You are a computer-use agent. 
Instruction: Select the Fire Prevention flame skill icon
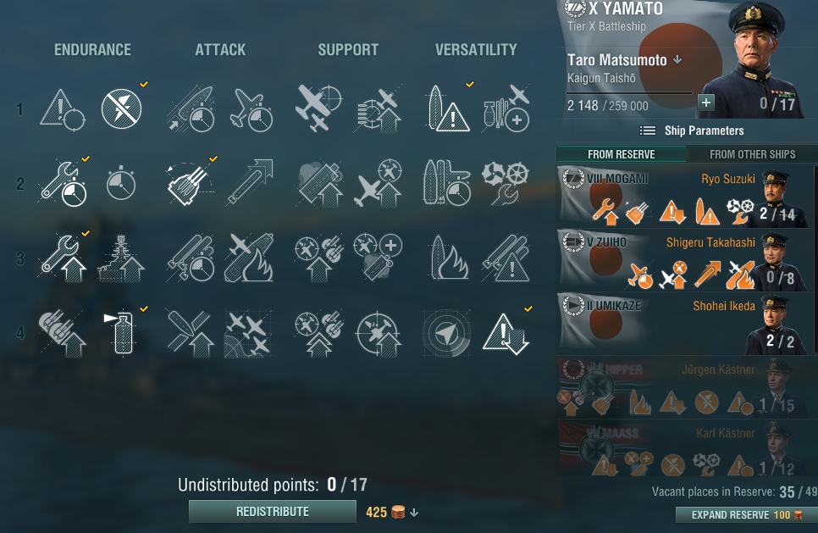(x=447, y=258)
